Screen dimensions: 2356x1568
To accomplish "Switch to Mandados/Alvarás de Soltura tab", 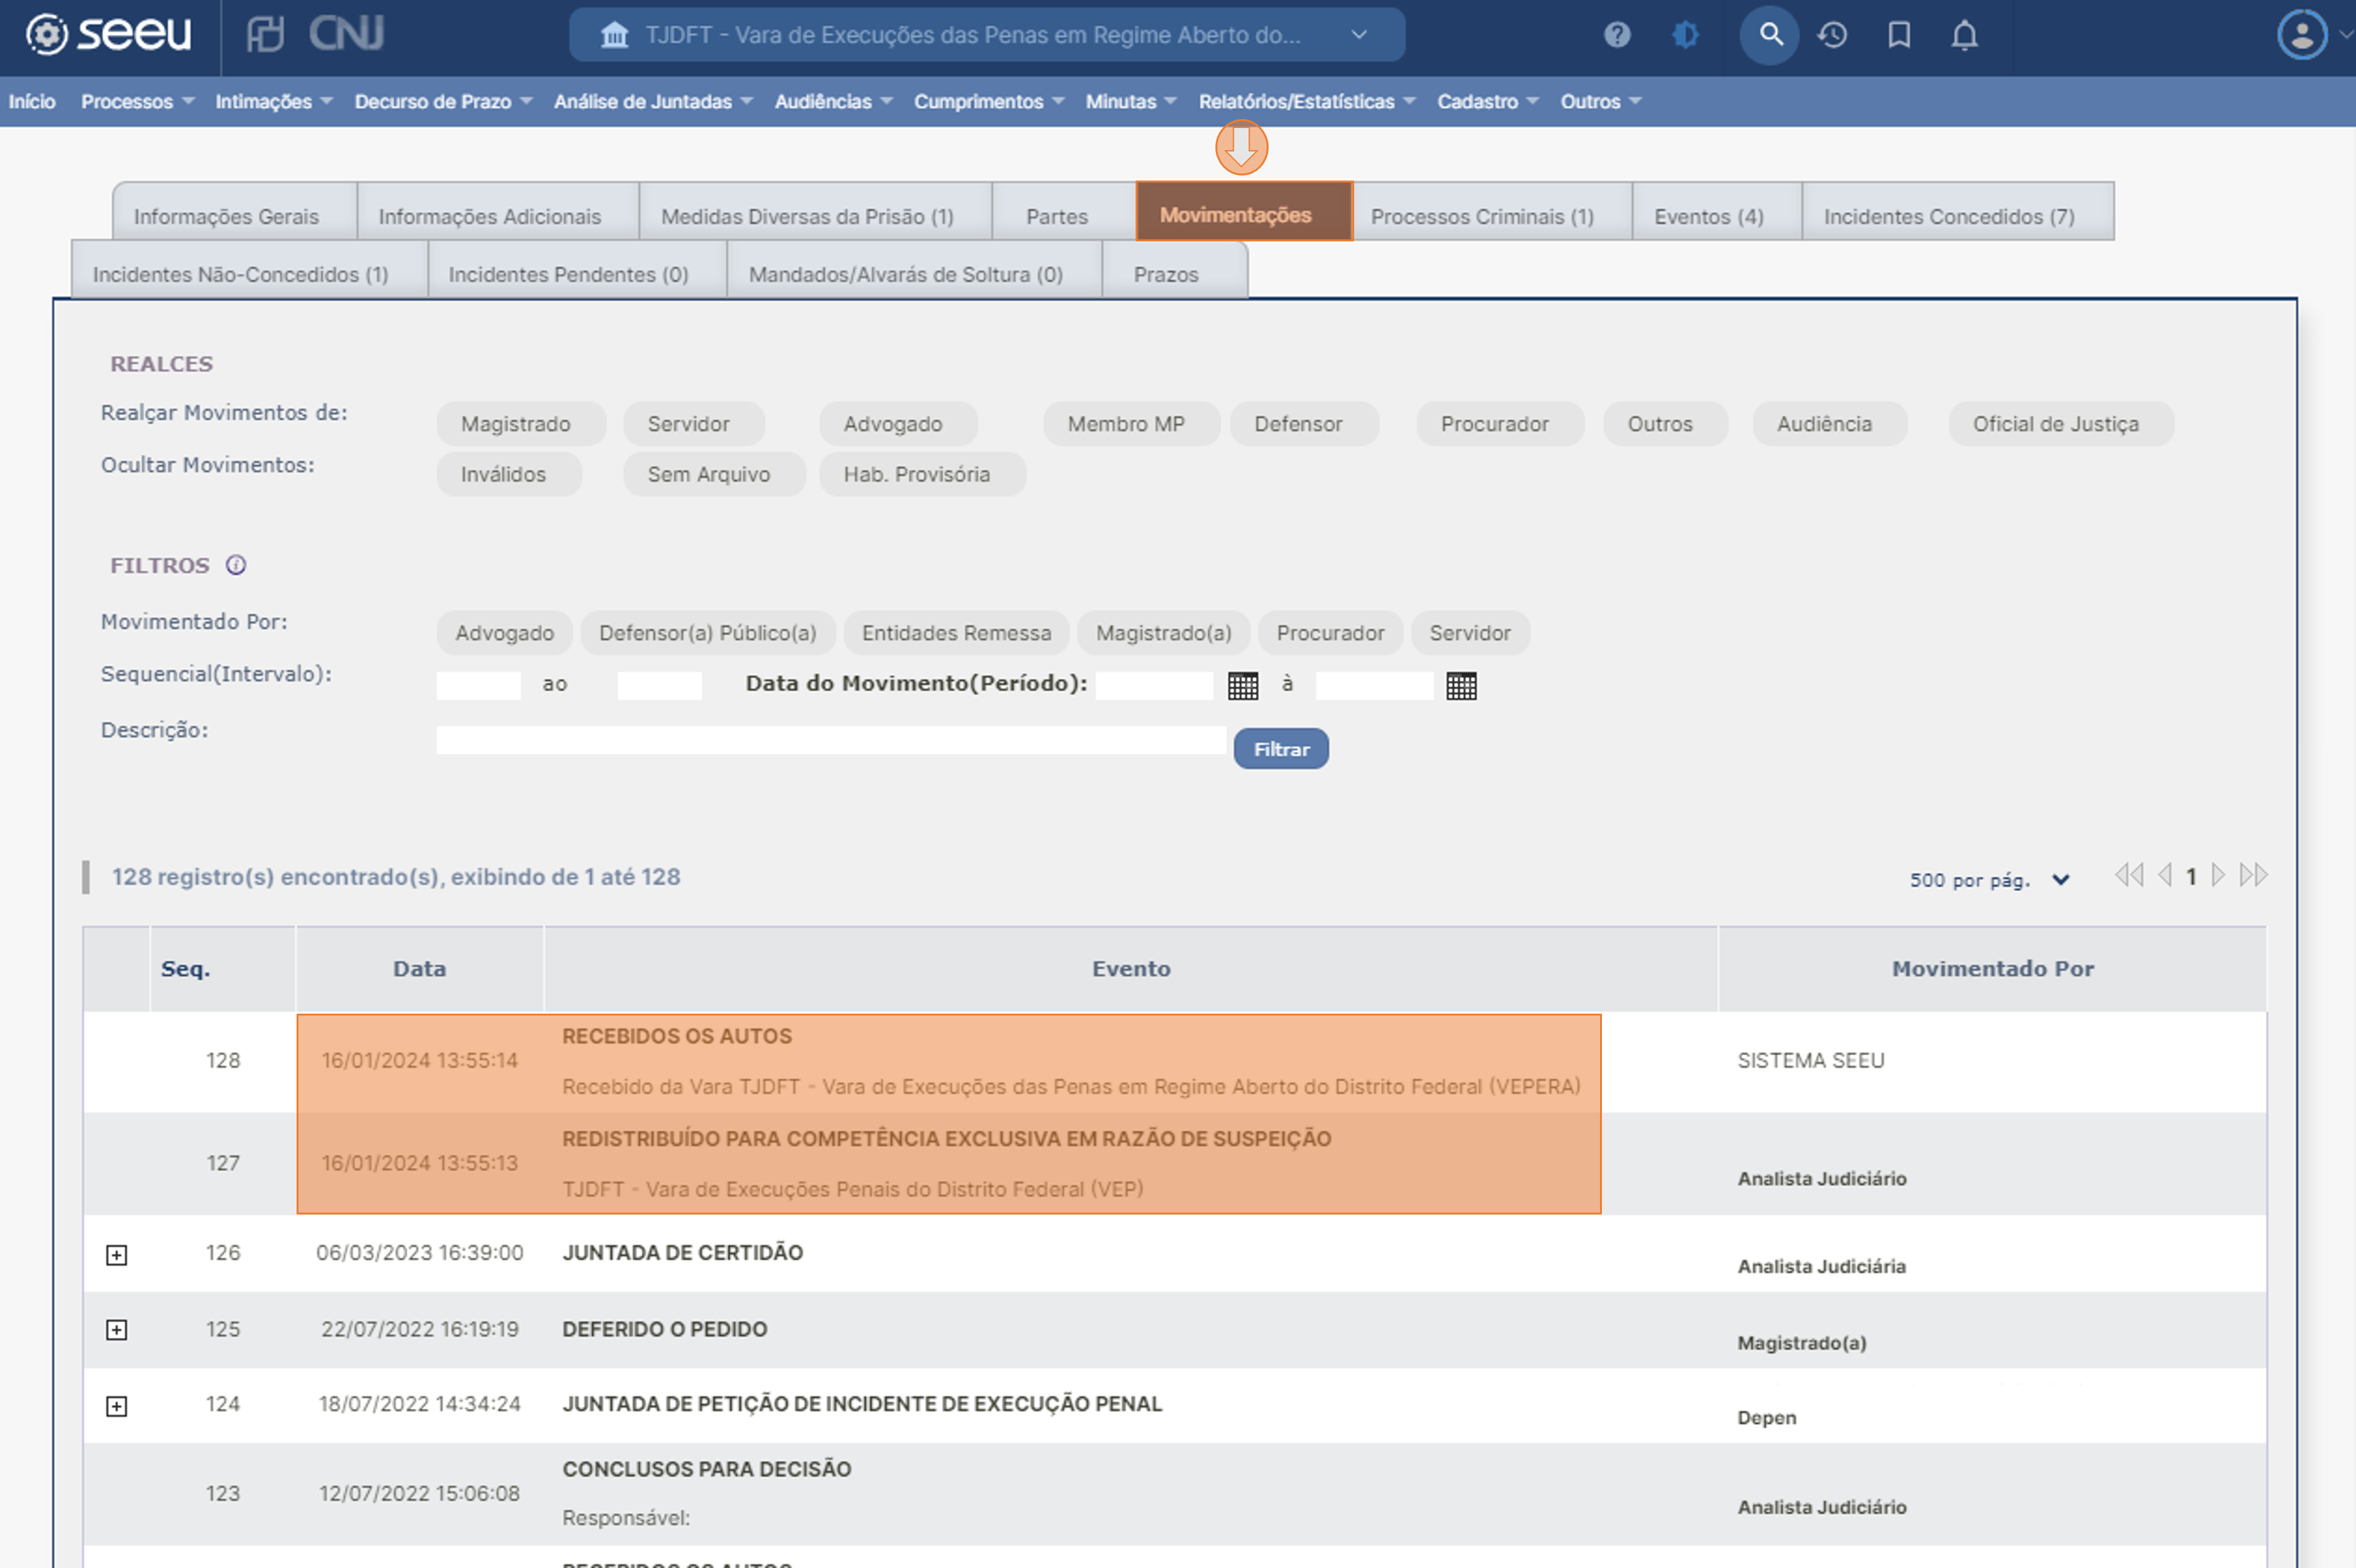I will pos(914,270).
